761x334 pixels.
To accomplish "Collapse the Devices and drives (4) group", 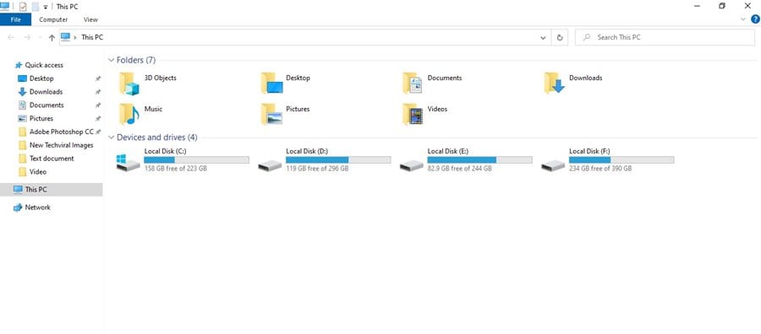I will [111, 137].
